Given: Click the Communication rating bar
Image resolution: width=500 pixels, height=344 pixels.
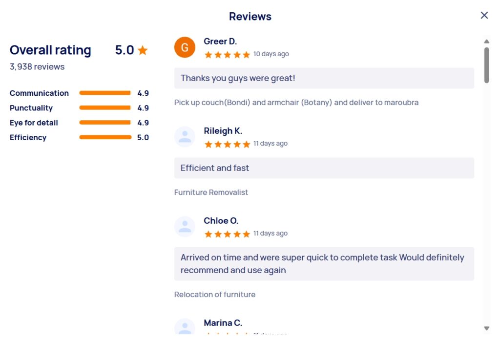Looking at the screenshot, I should pos(105,93).
